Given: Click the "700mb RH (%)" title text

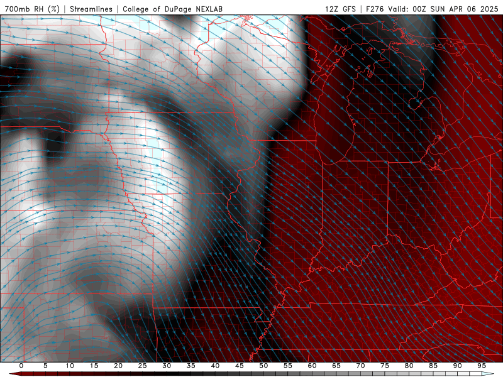Looking at the screenshot, I should click(32, 9).
